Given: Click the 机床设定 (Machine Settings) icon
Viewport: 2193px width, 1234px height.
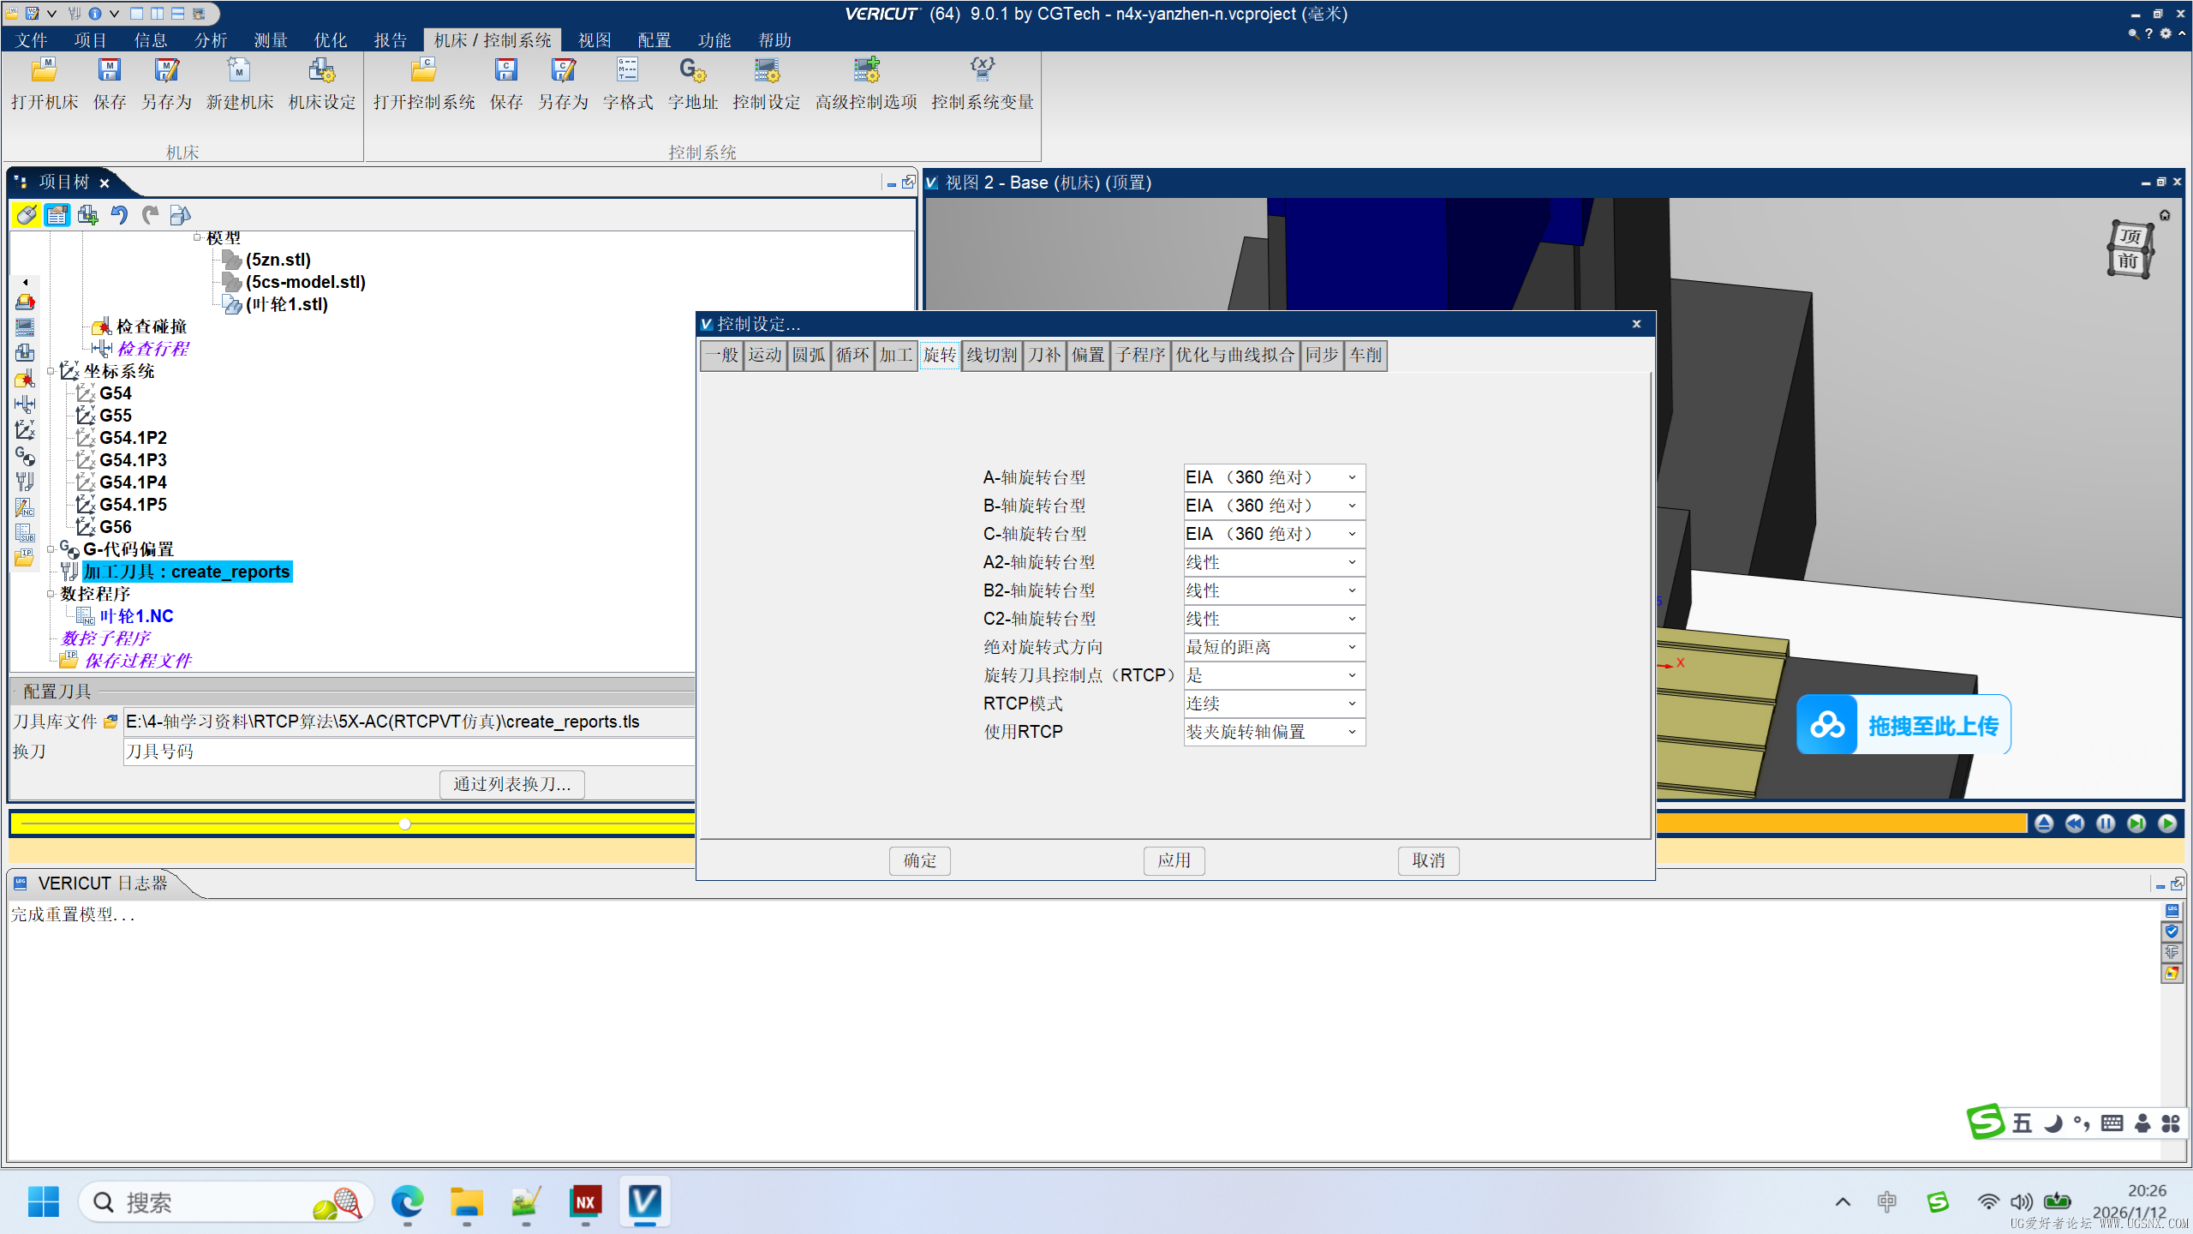Looking at the screenshot, I should click(321, 72).
